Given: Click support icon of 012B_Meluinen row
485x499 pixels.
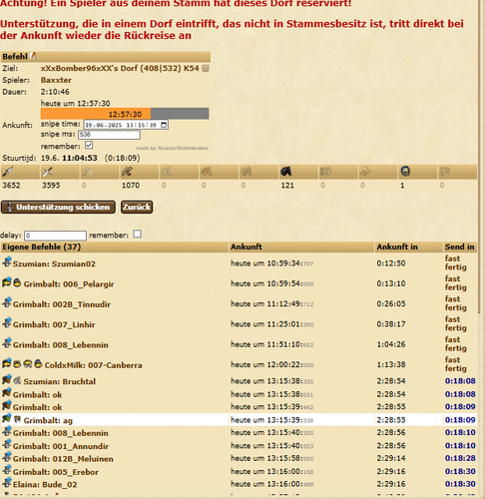Looking at the screenshot, I should pyautogui.click(x=7, y=457).
